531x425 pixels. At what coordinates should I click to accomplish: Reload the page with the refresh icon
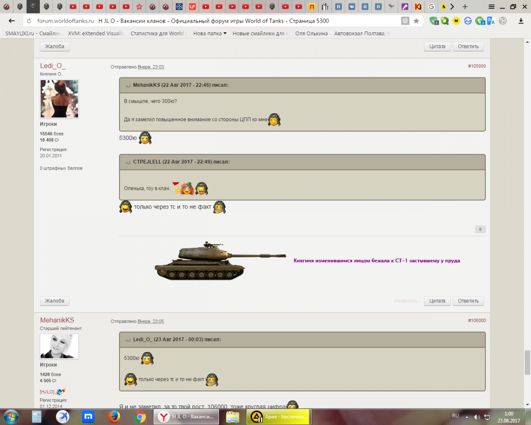[x=29, y=21]
